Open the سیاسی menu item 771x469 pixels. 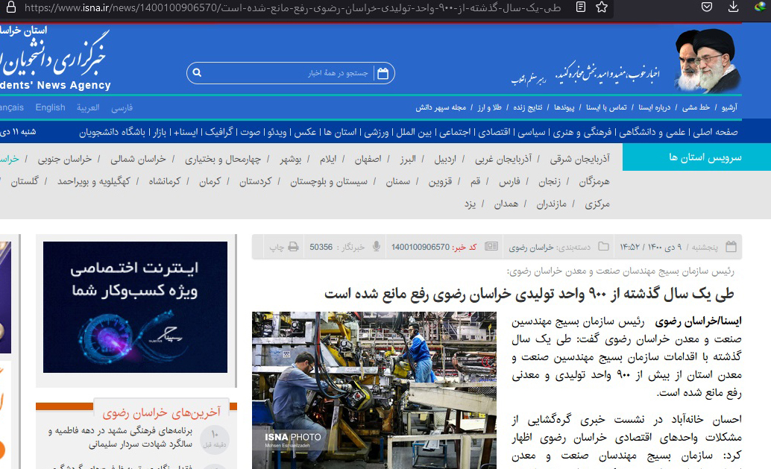click(x=532, y=132)
